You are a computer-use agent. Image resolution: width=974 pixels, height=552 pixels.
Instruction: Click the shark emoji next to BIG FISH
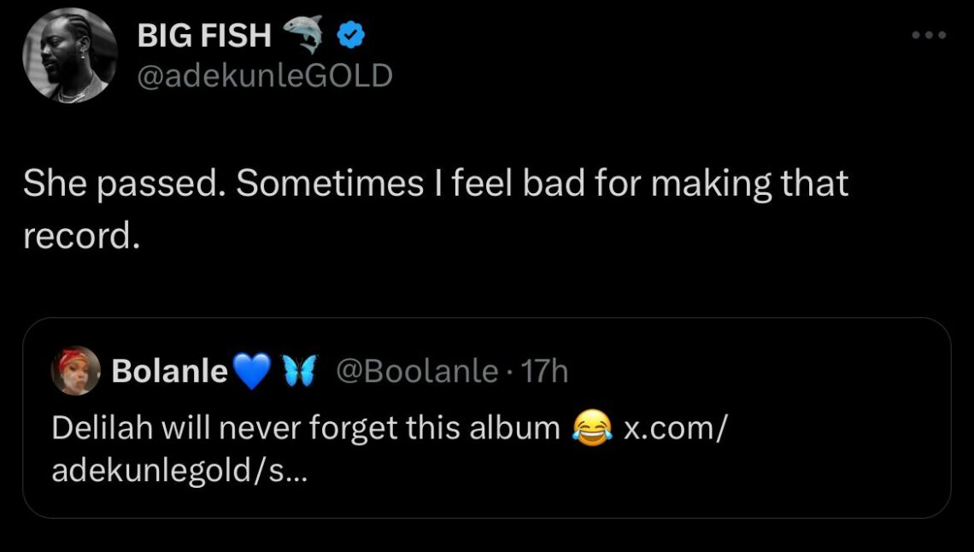(304, 33)
